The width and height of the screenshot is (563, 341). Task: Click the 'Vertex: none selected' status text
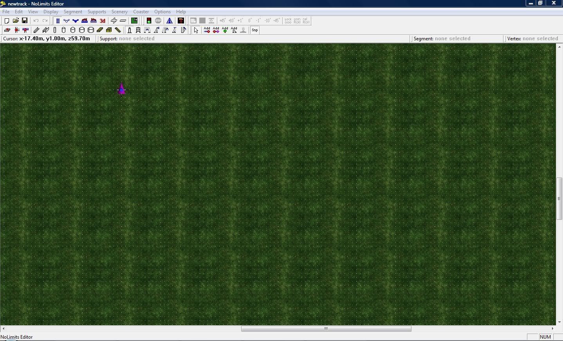(533, 39)
